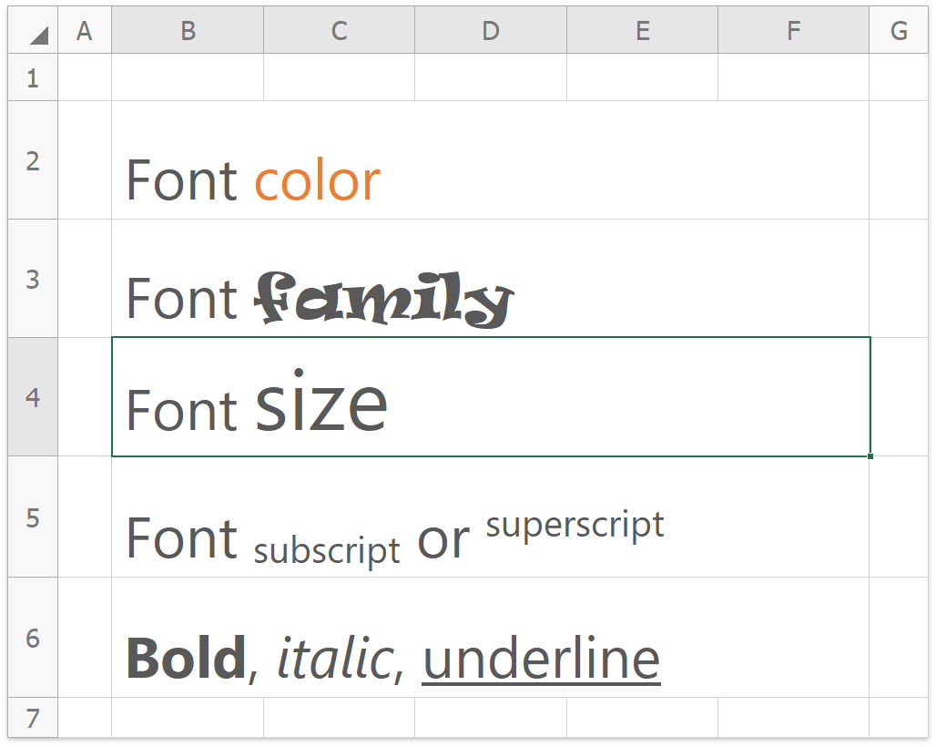Select column C header

[339, 31]
